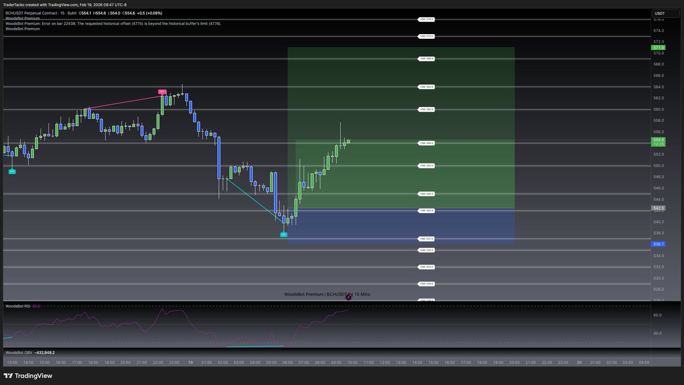The image size is (684, 385).
Task: Click the WoodsBot logo in the chart watermark
Action: point(349,296)
